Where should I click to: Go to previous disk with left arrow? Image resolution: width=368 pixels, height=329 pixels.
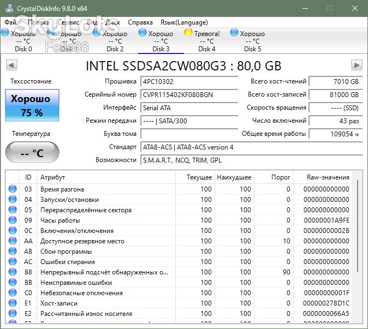(11, 65)
